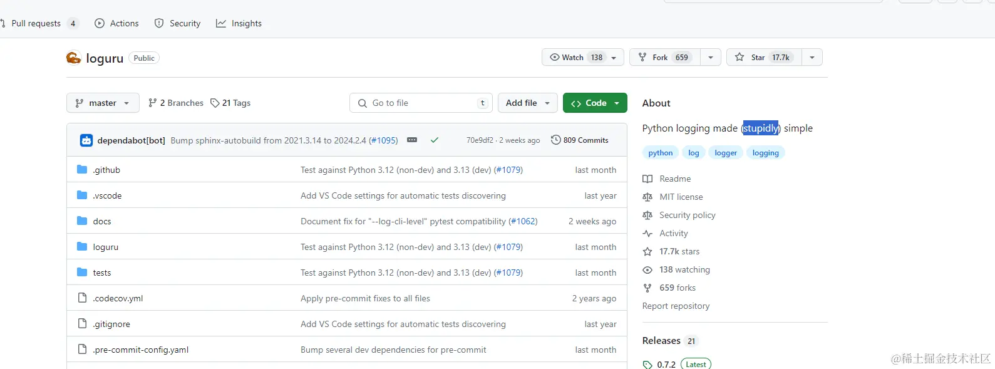Open the dependabot[bot] author link
The height and width of the screenshot is (369, 995).
(131, 140)
